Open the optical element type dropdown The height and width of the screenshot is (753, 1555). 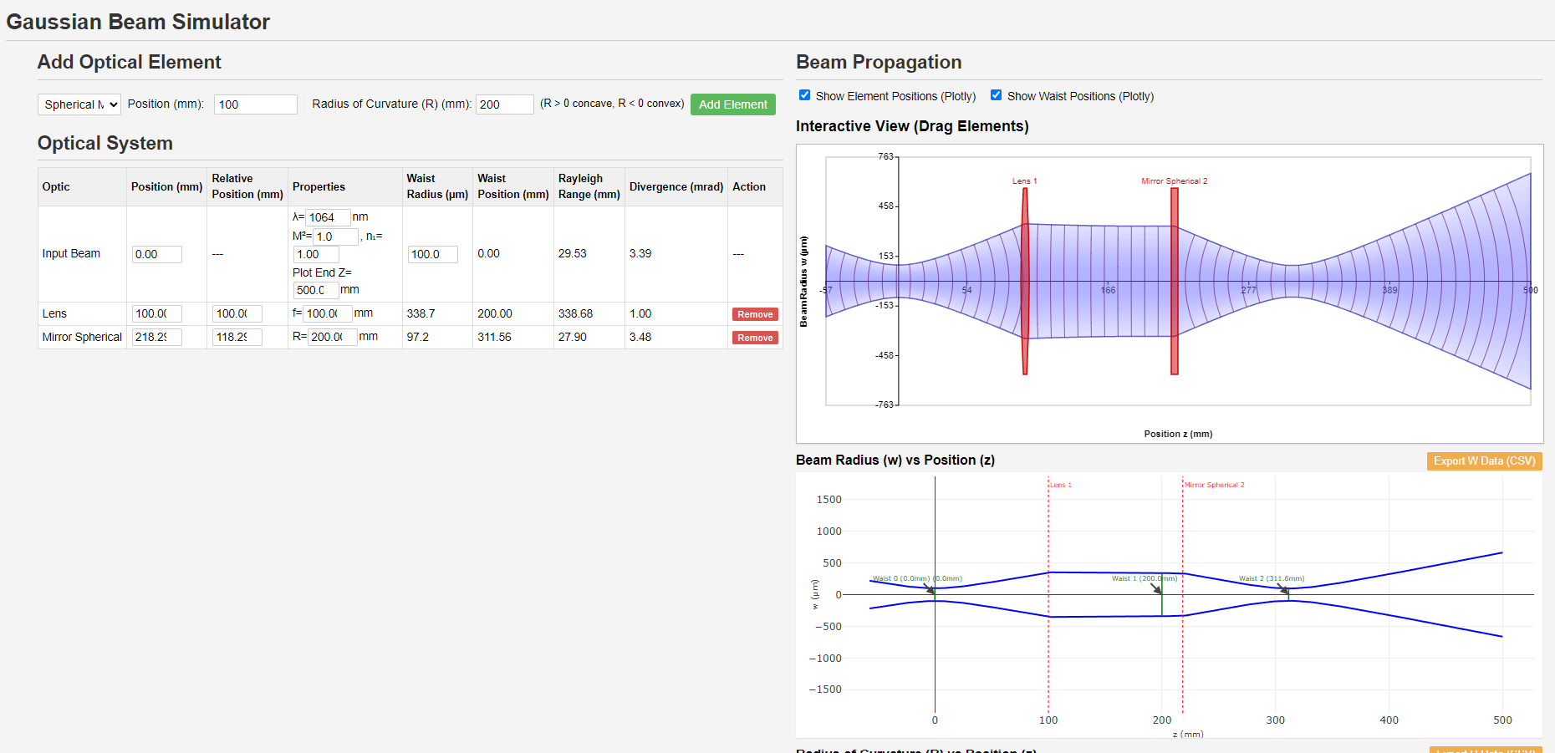[79, 104]
